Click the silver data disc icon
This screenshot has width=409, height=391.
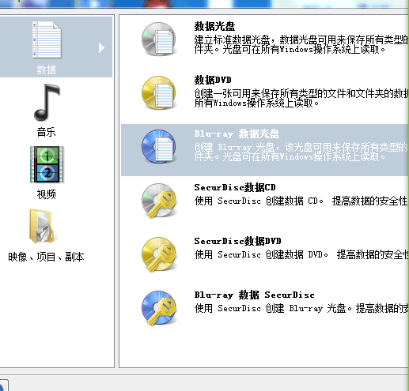[x=159, y=39]
